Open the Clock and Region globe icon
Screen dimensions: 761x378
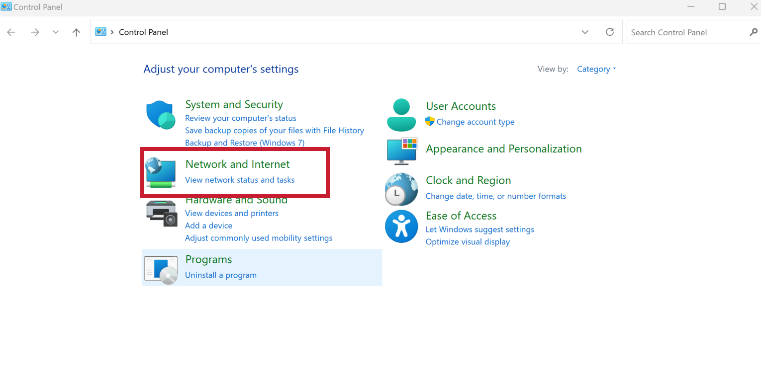401,189
